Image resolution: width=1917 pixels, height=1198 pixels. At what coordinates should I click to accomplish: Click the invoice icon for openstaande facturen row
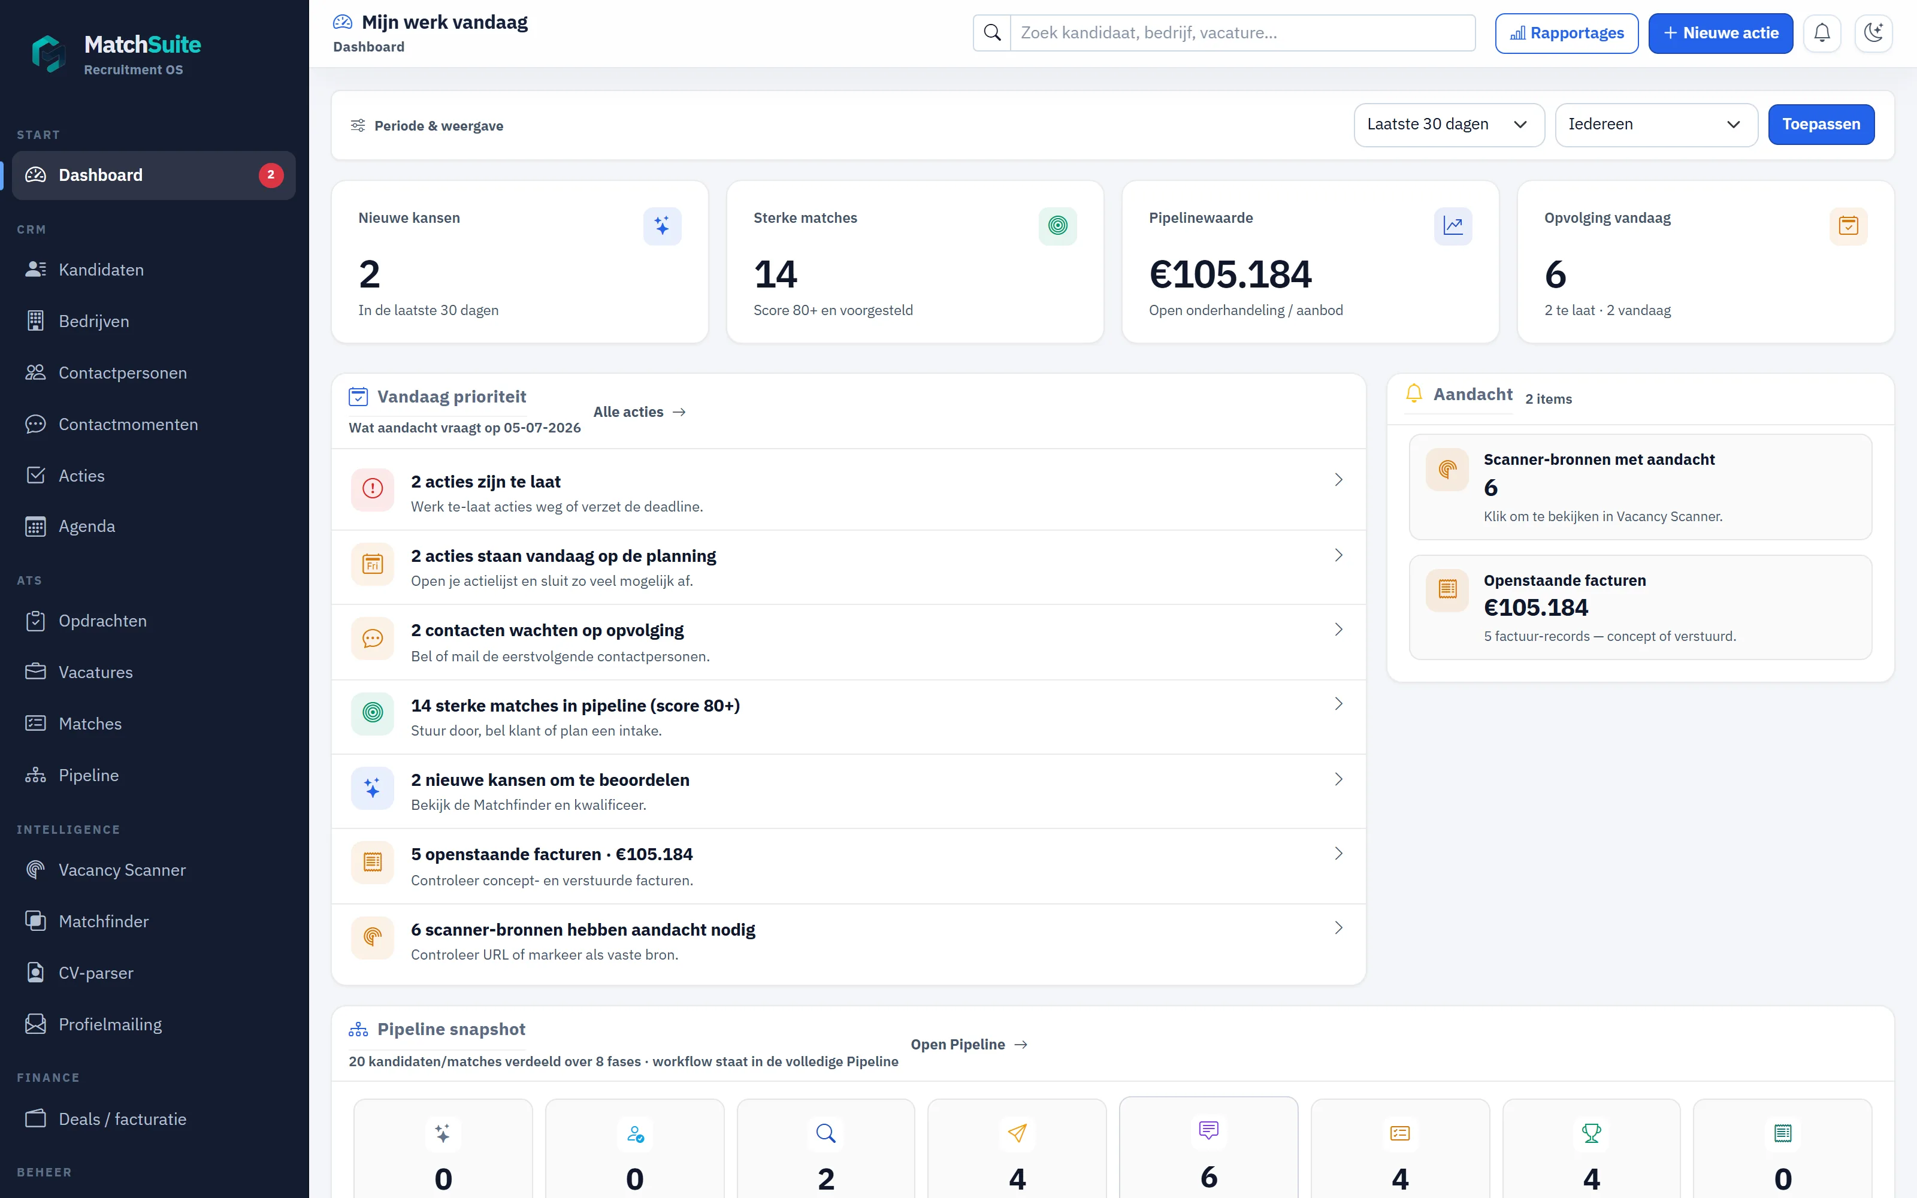pyautogui.click(x=372, y=862)
